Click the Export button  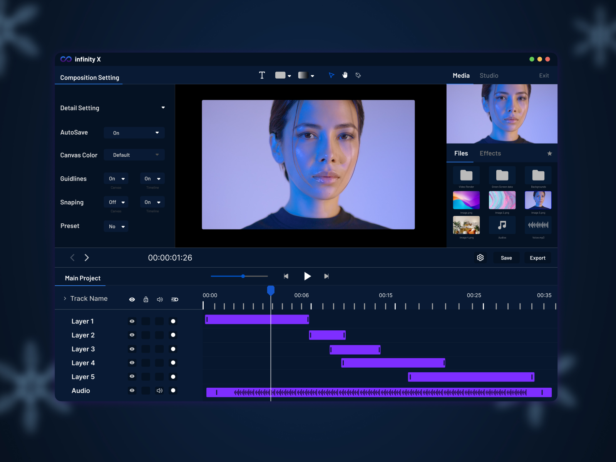point(537,258)
